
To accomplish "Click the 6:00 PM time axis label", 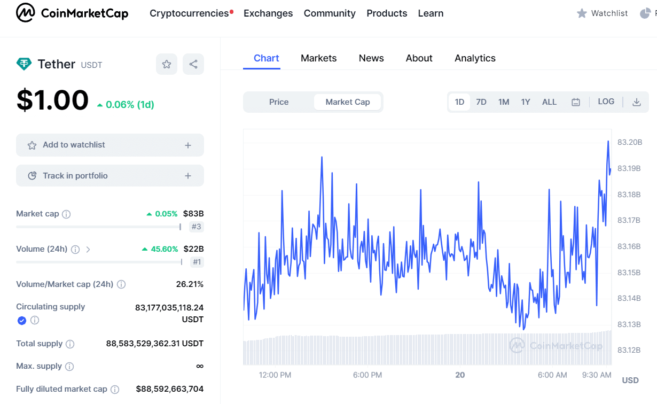I will [x=367, y=375].
